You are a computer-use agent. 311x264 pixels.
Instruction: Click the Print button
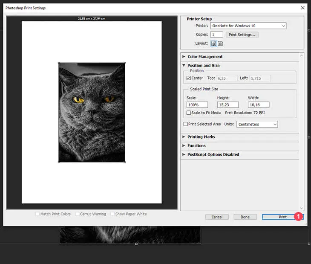[x=282, y=217]
